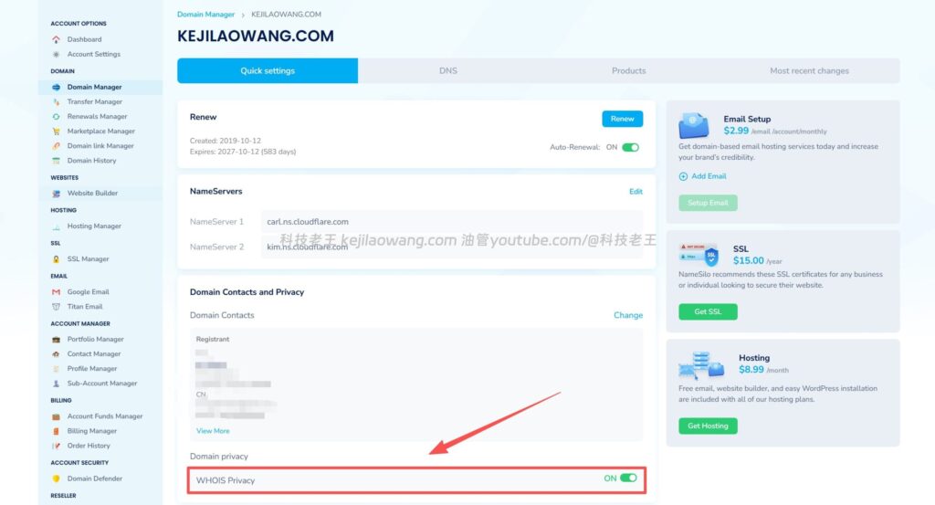Click the Get Hosting button
The image size is (935, 505).
pos(708,426)
